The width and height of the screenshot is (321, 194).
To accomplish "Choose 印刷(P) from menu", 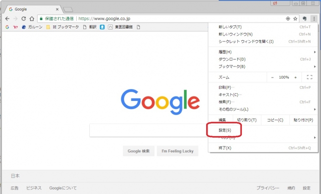I will tap(263, 87).
